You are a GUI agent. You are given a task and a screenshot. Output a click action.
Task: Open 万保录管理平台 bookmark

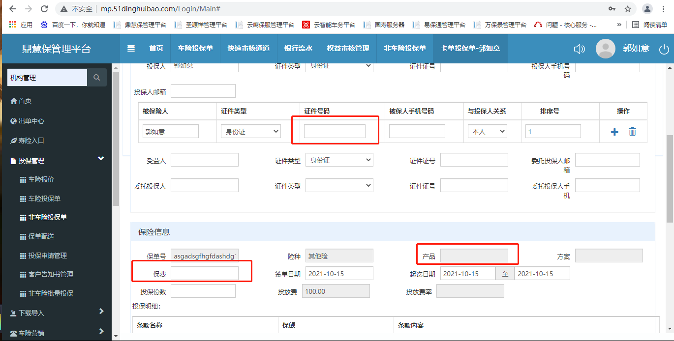(500, 25)
